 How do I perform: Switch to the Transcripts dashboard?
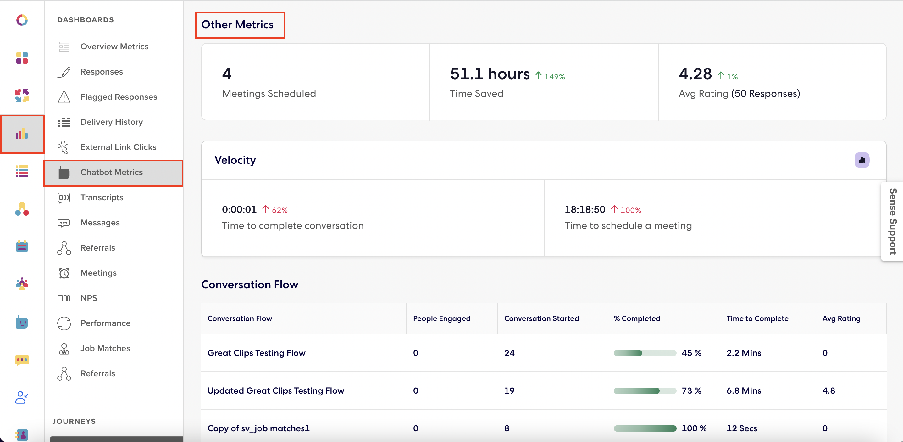[x=102, y=197]
